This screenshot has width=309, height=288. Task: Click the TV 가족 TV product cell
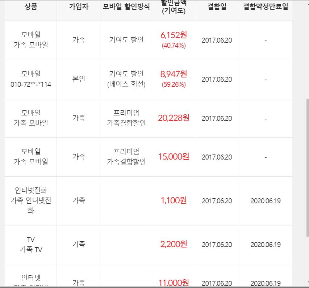click(x=31, y=245)
